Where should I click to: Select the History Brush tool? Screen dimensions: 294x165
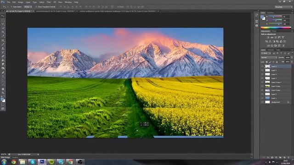3,52
